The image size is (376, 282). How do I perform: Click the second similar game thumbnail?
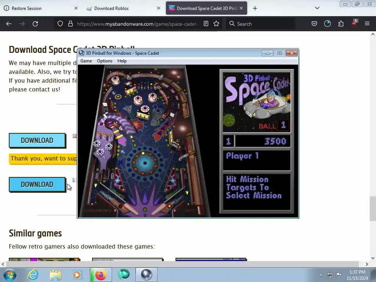coord(128,260)
